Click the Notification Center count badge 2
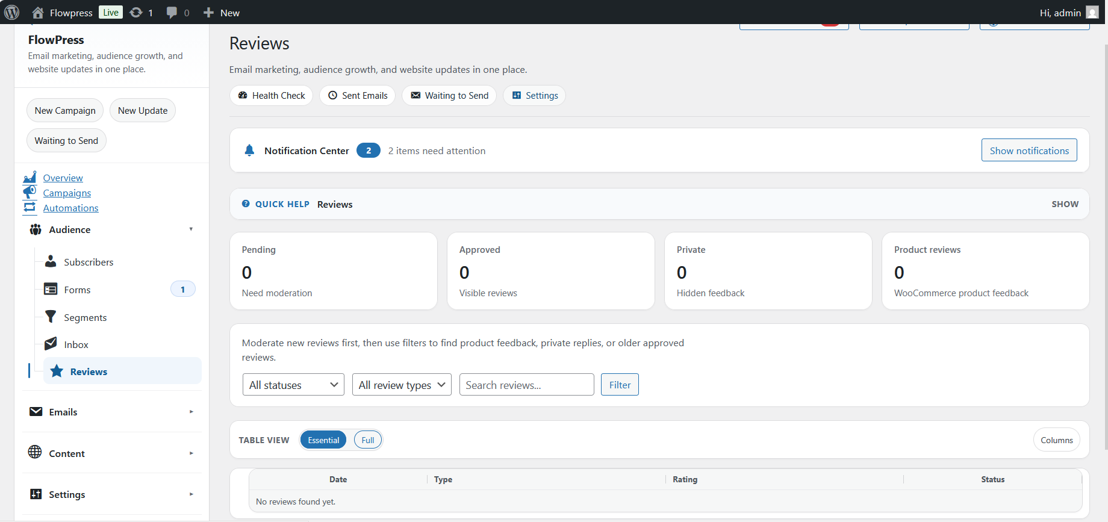The width and height of the screenshot is (1108, 522). [x=369, y=151]
